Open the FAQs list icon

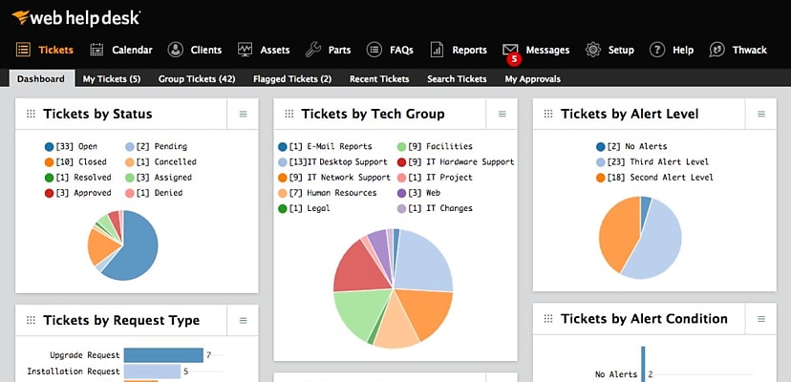point(374,50)
